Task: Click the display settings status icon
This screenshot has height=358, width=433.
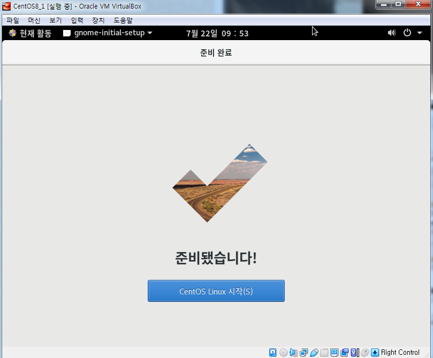Action: (x=334, y=353)
